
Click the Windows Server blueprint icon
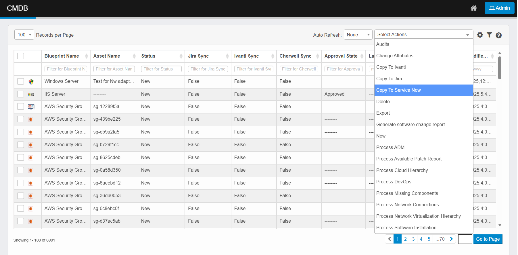31,82
